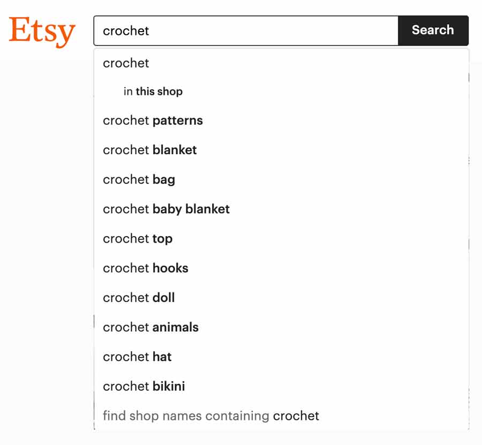Select 'crochet baby blanket' suggestion
This screenshot has width=482, height=445.
(281, 209)
